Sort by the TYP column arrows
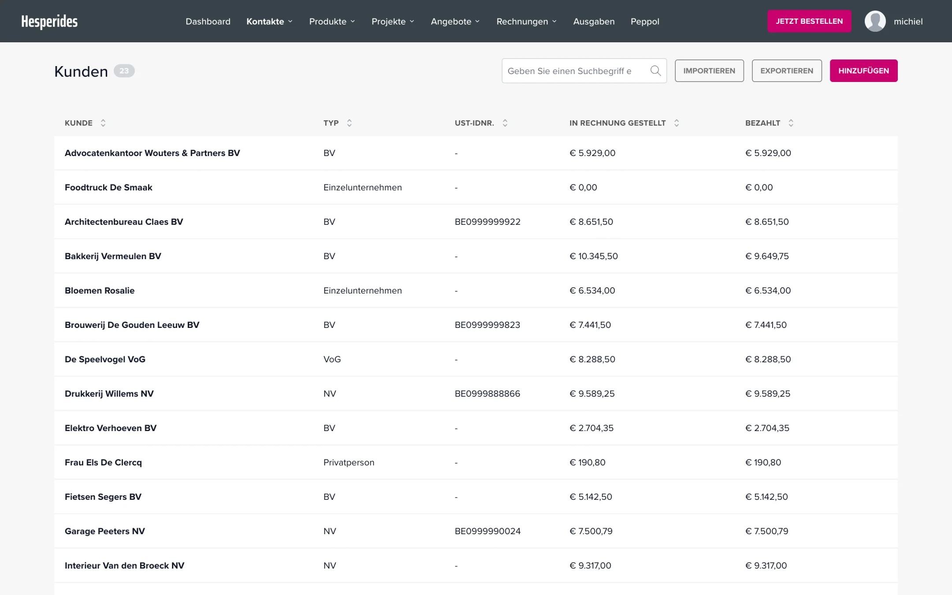Screen dimensions: 952x595 350,123
